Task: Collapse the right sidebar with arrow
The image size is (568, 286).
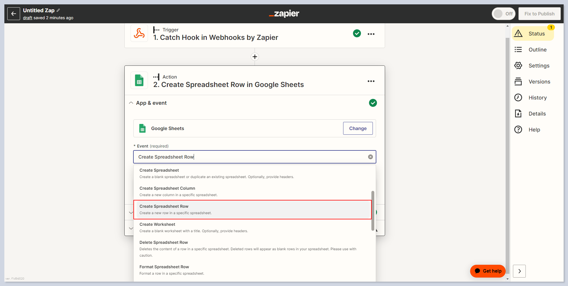Action: (x=519, y=271)
